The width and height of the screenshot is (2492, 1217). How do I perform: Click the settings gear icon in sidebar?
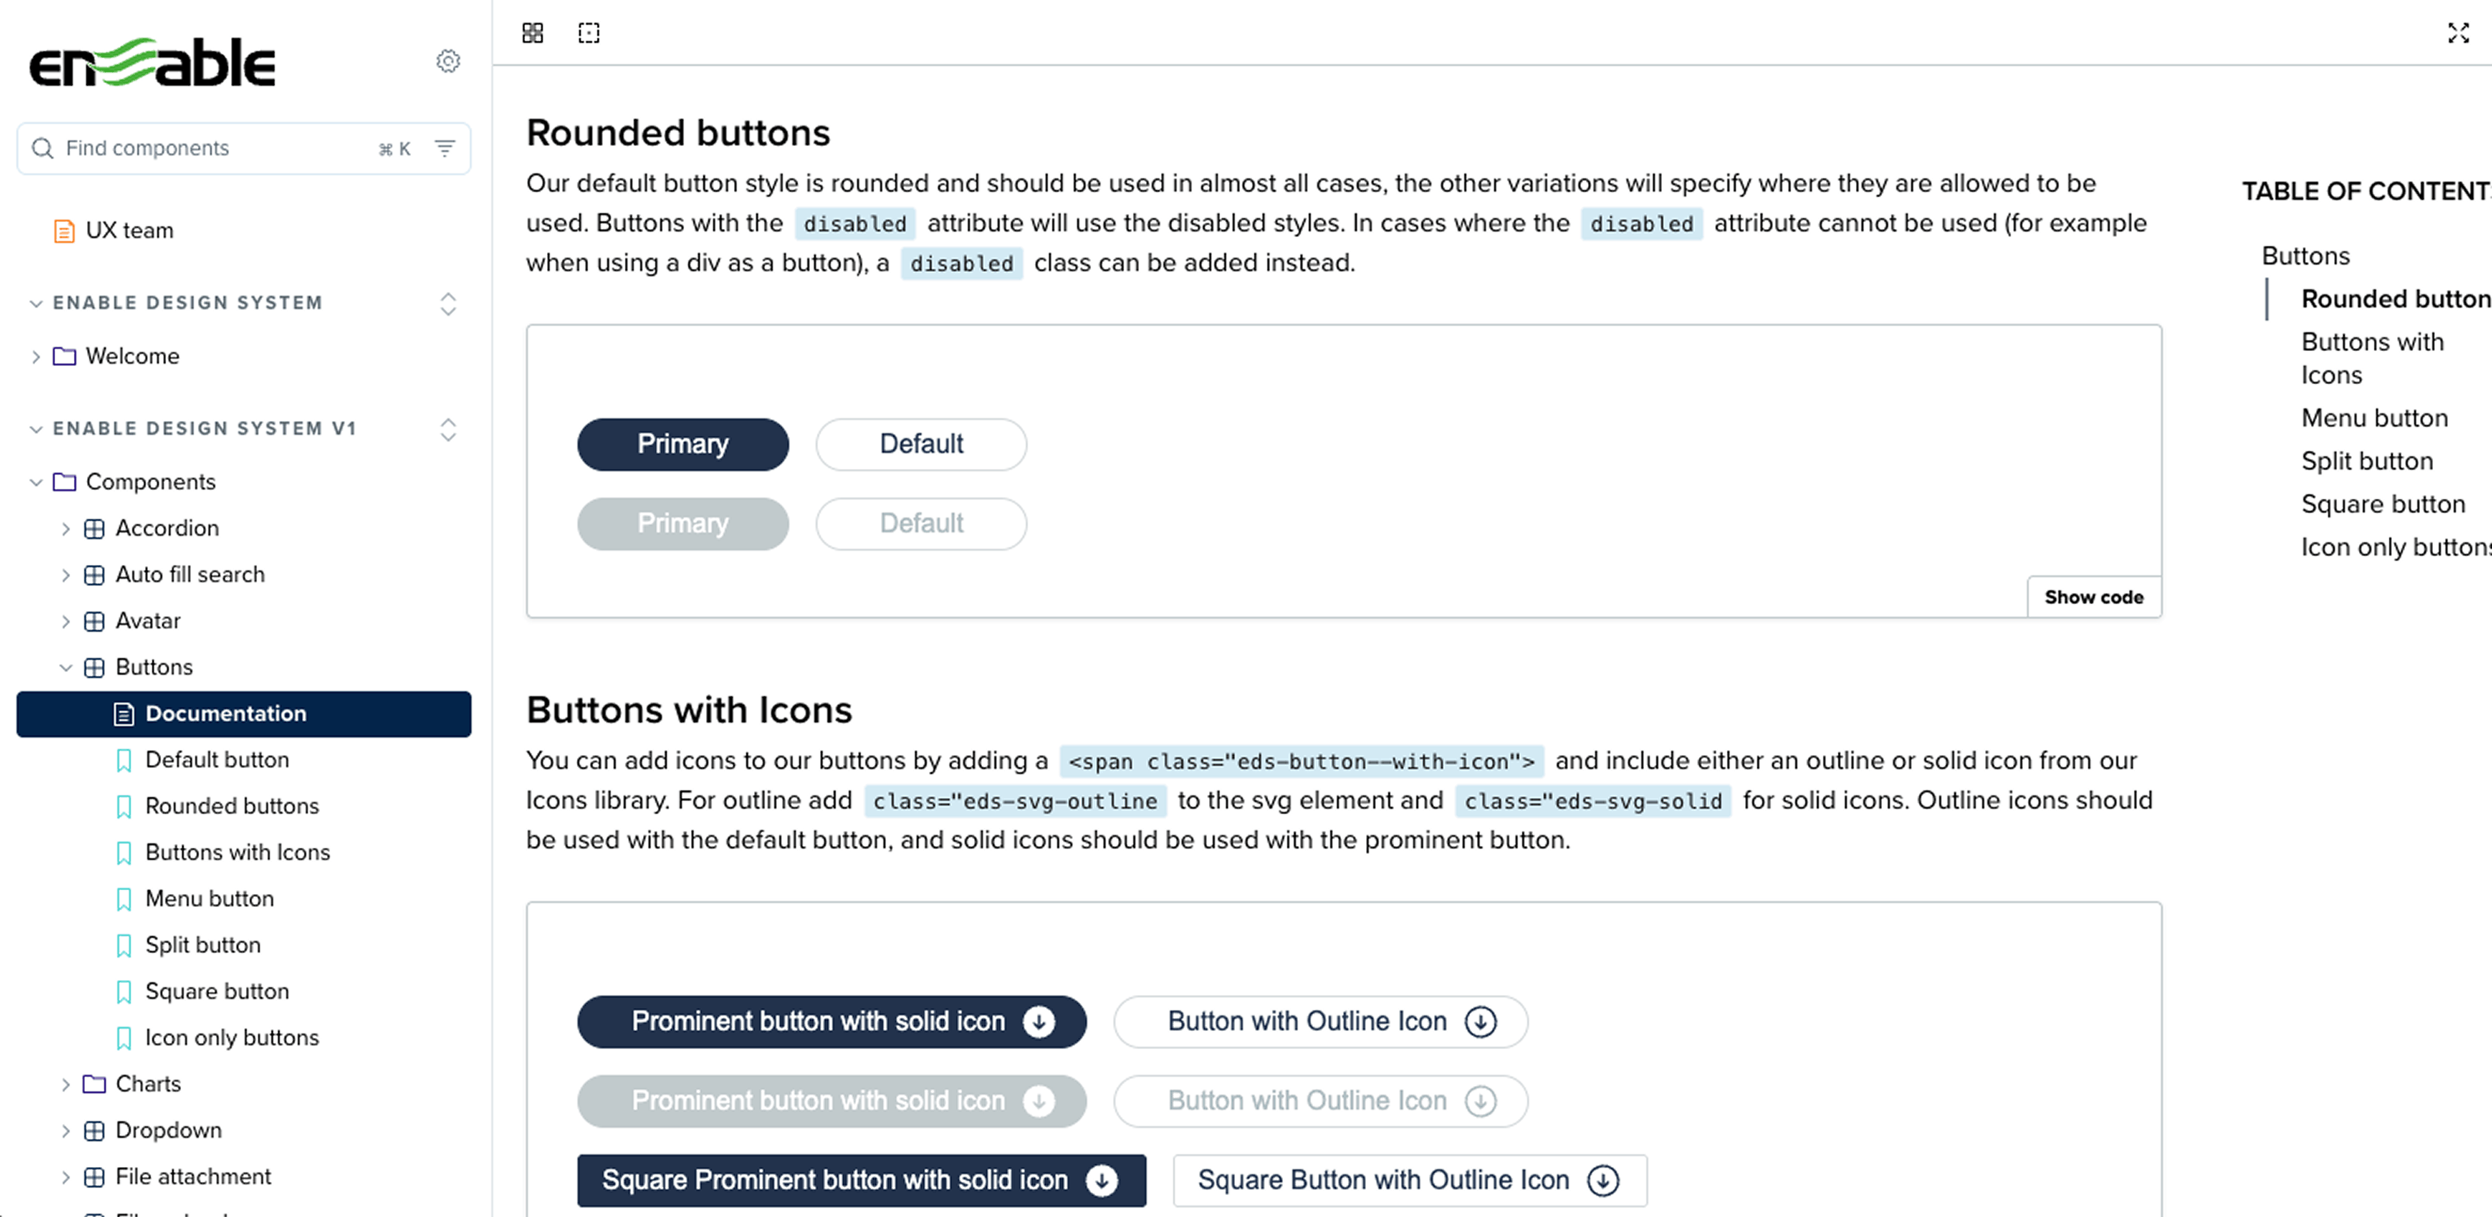tap(448, 61)
